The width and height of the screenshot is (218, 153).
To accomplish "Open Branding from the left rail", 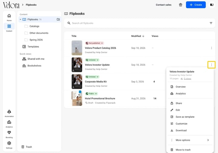I will [9, 134].
